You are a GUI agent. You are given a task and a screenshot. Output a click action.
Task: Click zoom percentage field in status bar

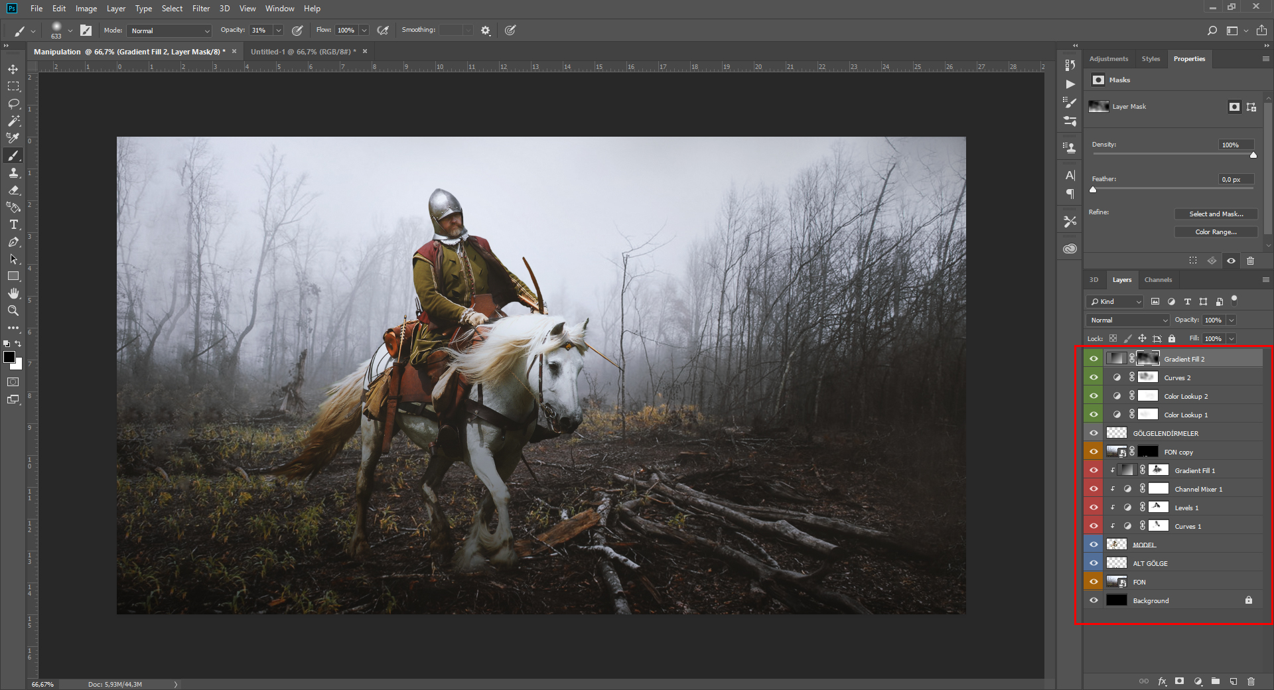(x=42, y=684)
